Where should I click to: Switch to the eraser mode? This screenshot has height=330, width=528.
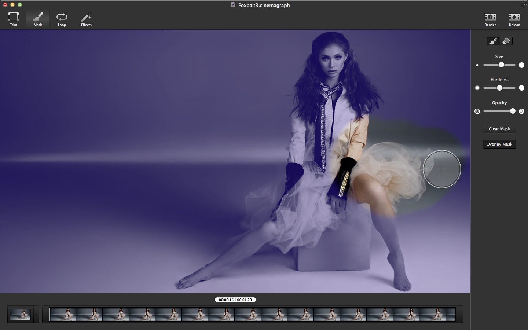[506, 41]
